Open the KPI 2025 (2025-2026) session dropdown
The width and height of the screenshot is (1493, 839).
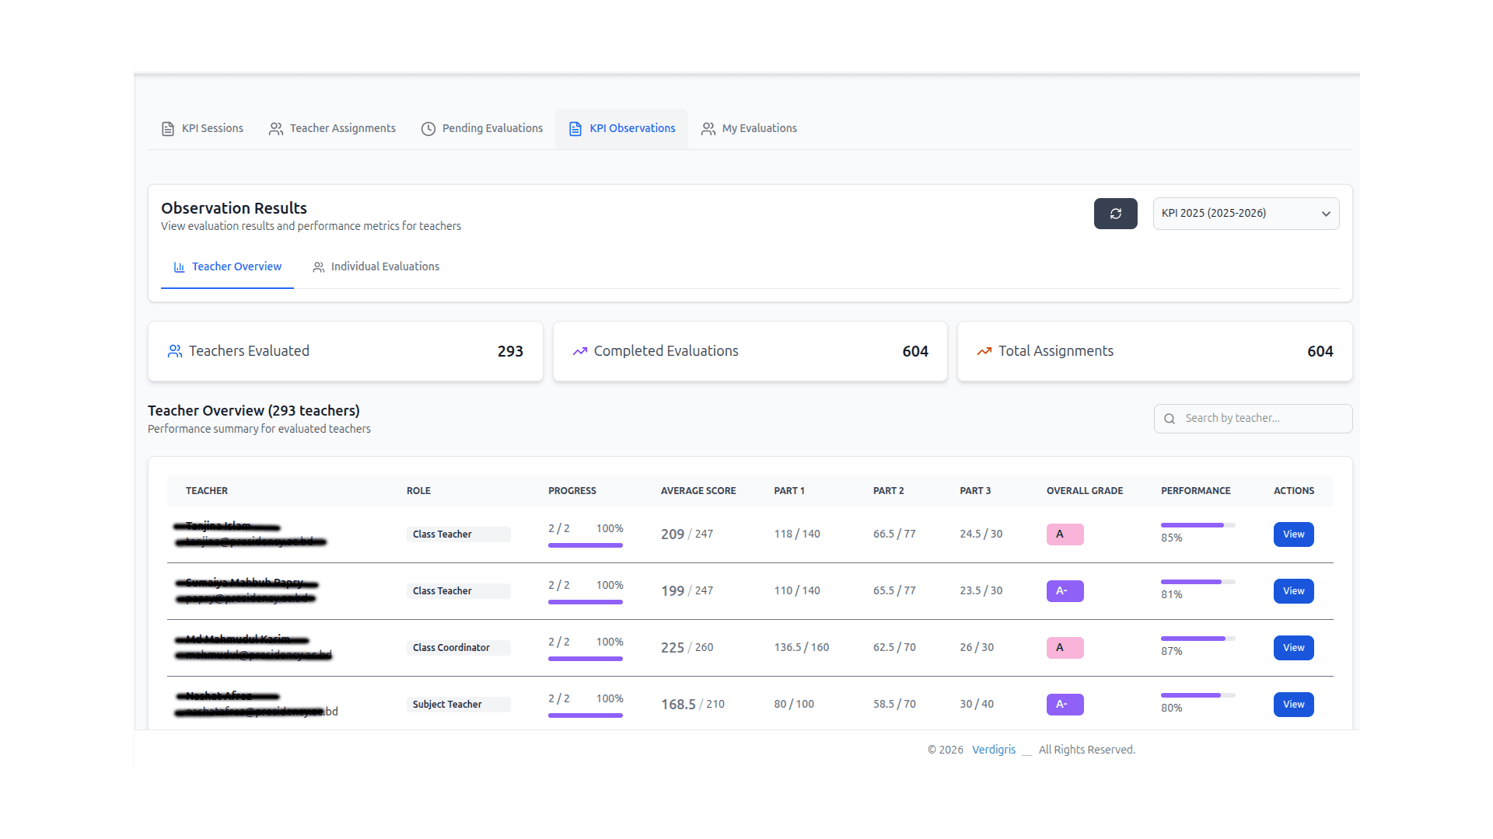point(1245,214)
